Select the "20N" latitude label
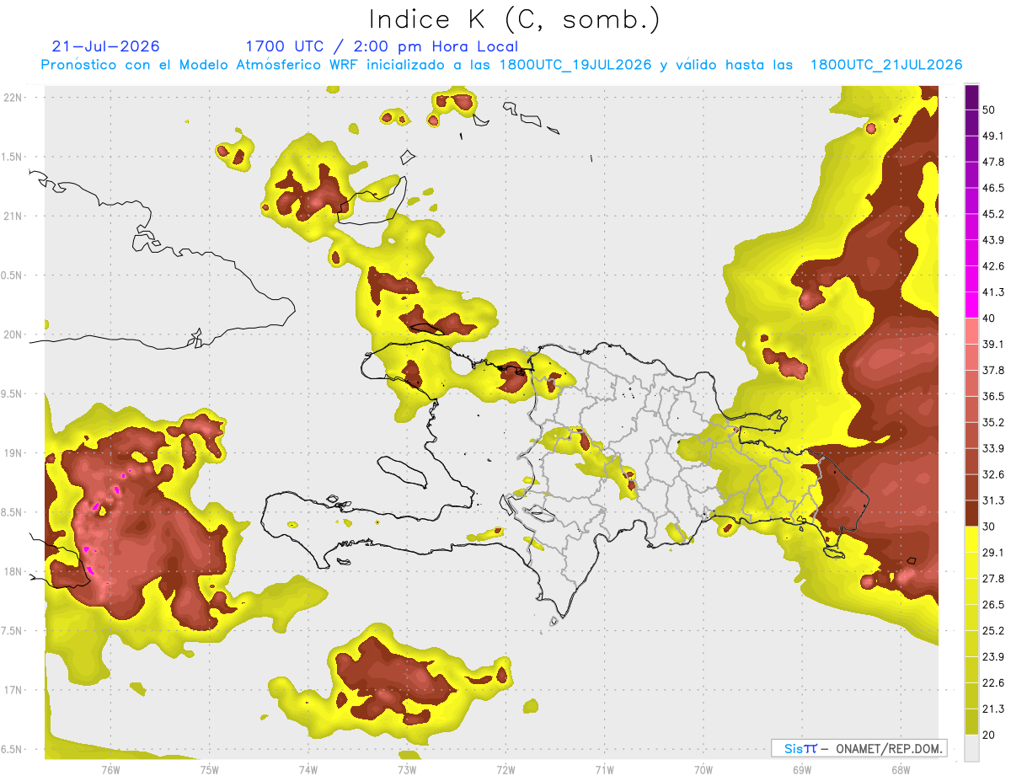The height and width of the screenshot is (781, 1011). (x=13, y=334)
